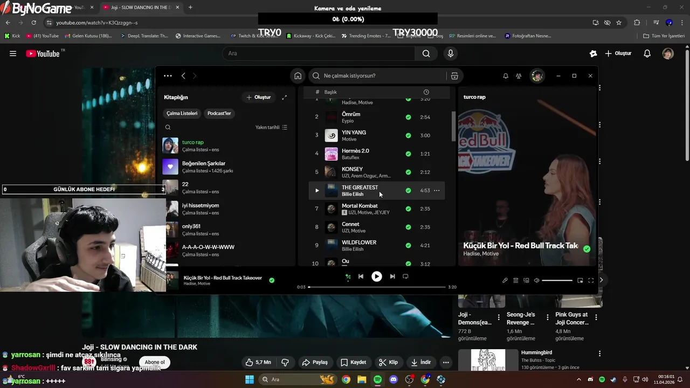The height and width of the screenshot is (388, 690).
Task: Open Spotify three-dot main menu
Action: coord(168,76)
